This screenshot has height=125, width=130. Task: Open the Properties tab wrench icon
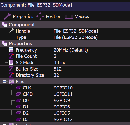(8, 16)
